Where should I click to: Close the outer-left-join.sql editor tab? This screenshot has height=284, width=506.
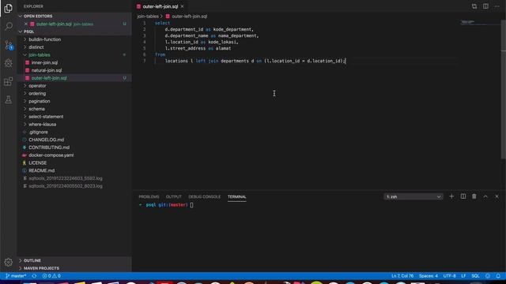183,6
